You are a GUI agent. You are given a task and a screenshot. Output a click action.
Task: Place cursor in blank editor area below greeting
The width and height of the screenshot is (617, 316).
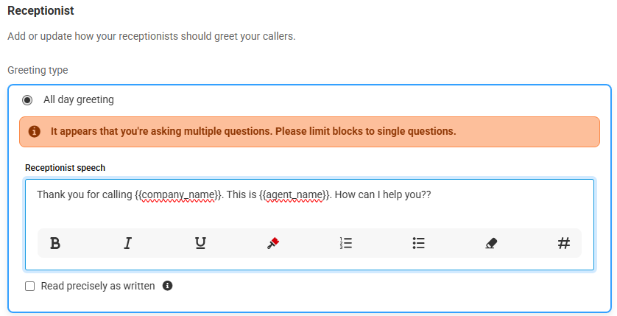click(309, 214)
